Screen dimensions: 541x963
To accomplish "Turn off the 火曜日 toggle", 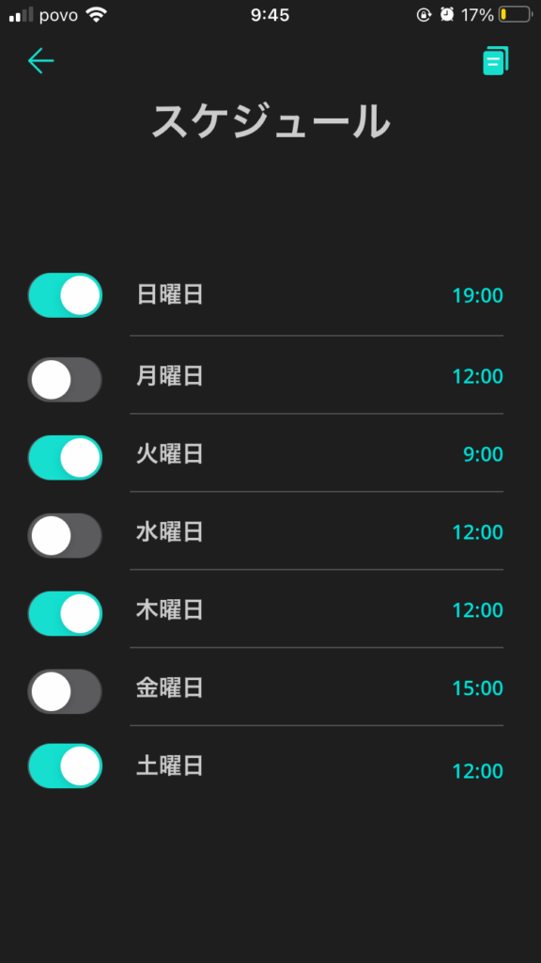I will click(65, 458).
